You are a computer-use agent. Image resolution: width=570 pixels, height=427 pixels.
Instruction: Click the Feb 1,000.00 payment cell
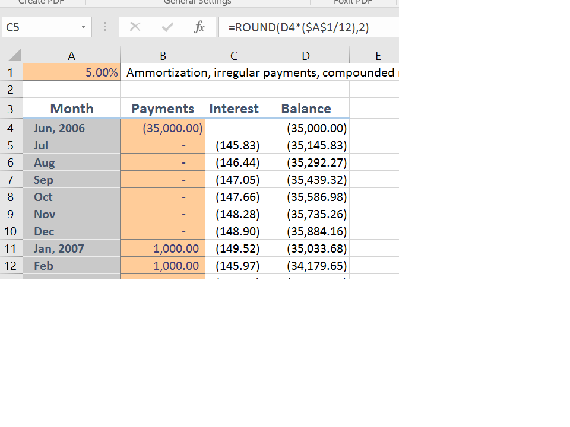click(x=163, y=266)
